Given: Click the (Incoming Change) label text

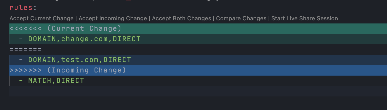Looking at the screenshot, I should pyautogui.click(x=87, y=70).
